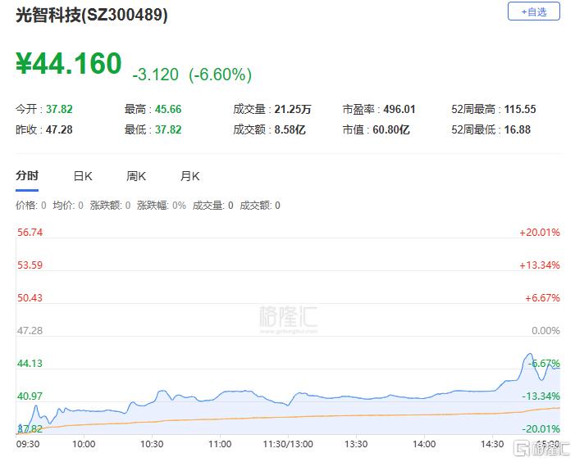Click percent label -13.34%
Image resolution: width=575 pixels, height=462 pixels.
click(x=541, y=396)
